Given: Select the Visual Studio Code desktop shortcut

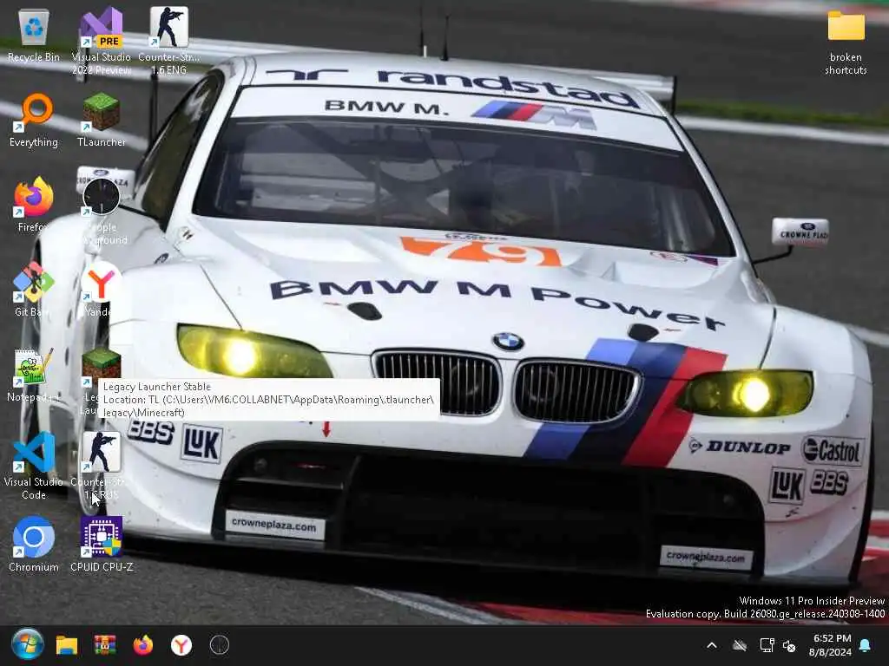Looking at the screenshot, I should (34, 466).
